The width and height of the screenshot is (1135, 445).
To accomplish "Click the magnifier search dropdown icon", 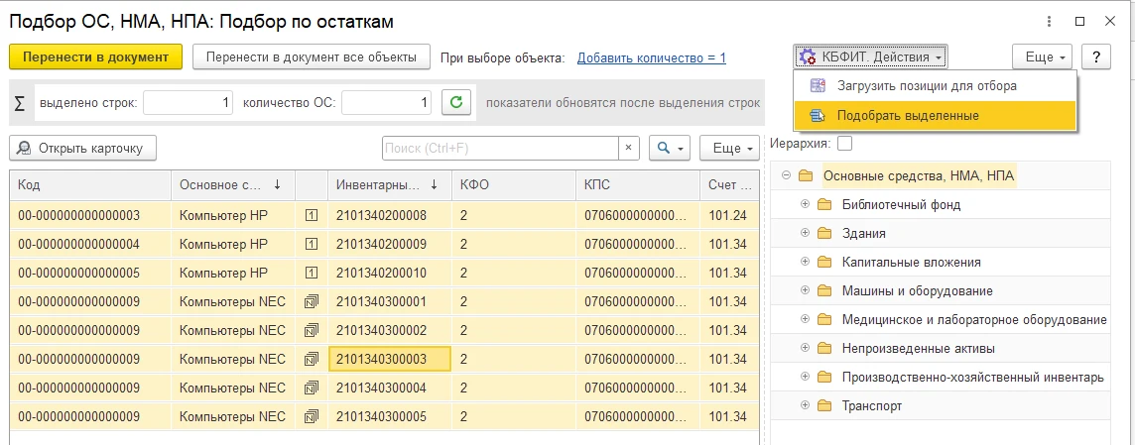I will 670,149.
